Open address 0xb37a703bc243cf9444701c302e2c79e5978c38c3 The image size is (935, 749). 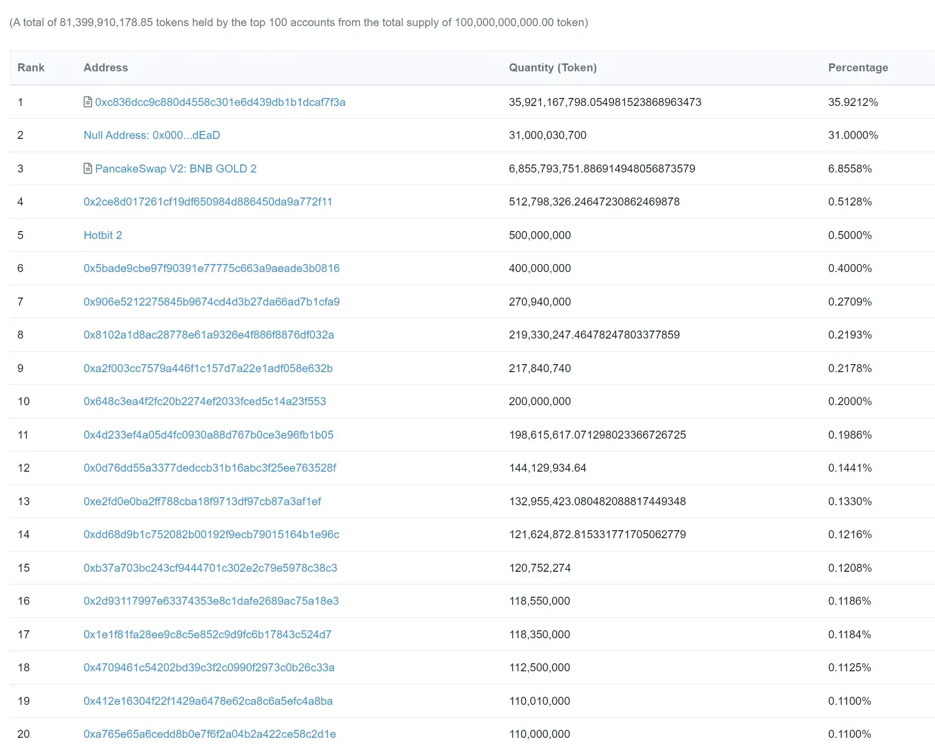click(210, 567)
